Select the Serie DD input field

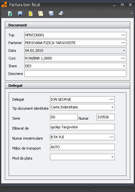(64, 117)
